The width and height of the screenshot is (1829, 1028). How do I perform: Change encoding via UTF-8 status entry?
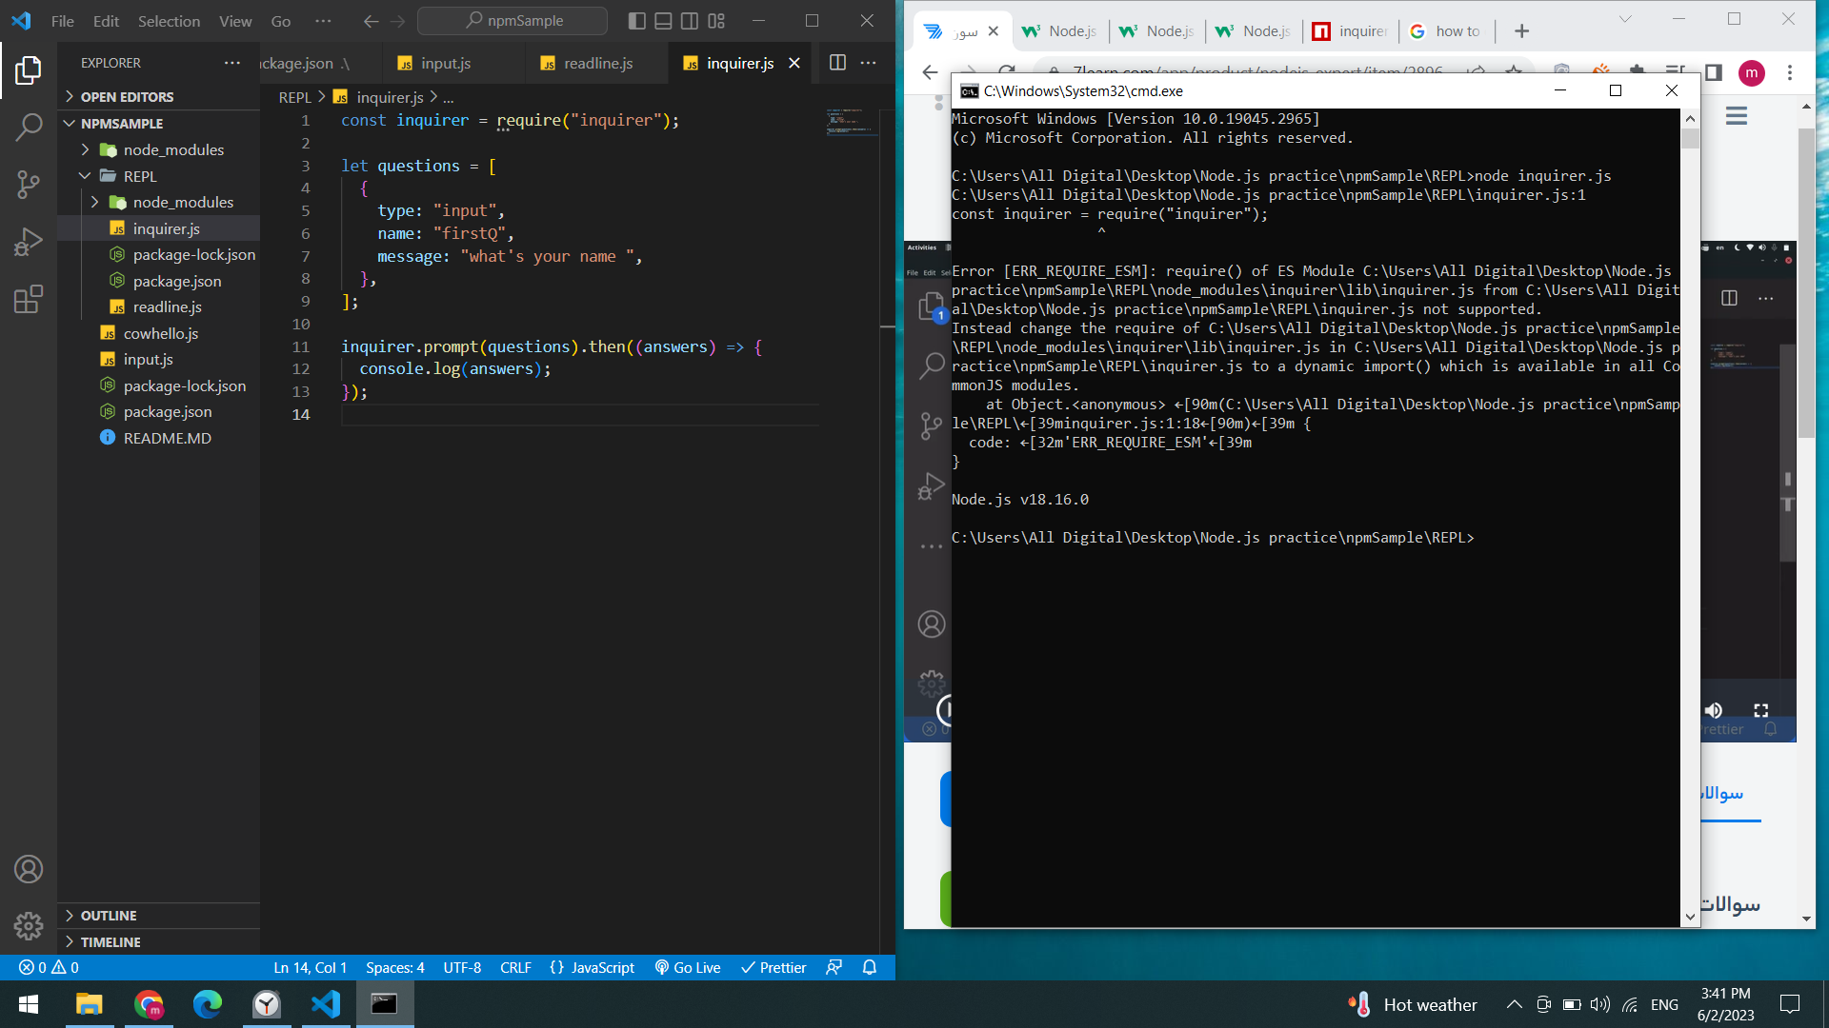[x=462, y=967]
